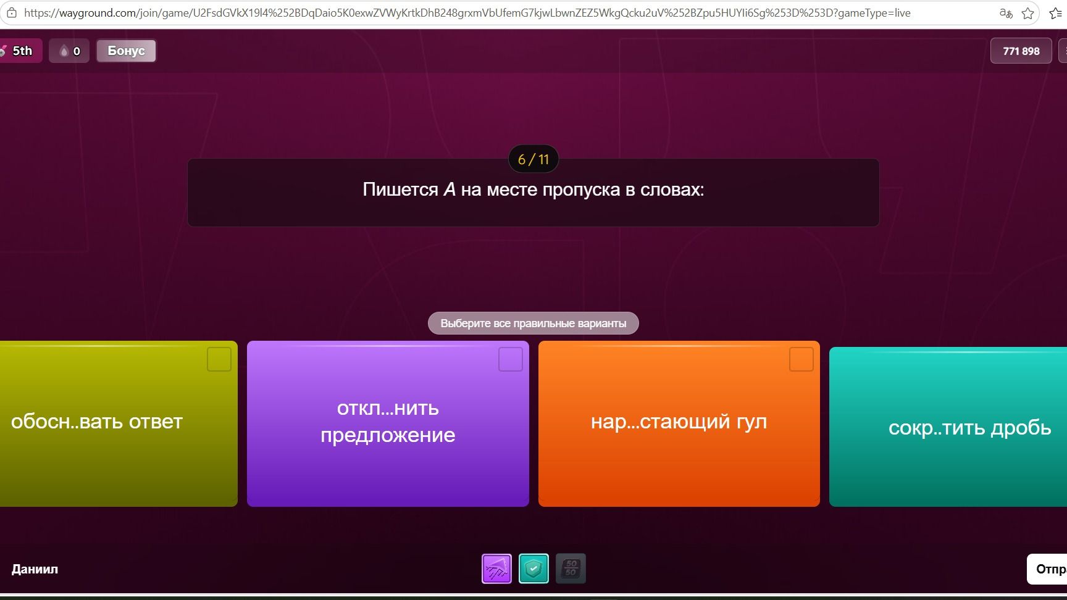View site security info lock icon
The image size is (1067, 600).
pos(11,13)
